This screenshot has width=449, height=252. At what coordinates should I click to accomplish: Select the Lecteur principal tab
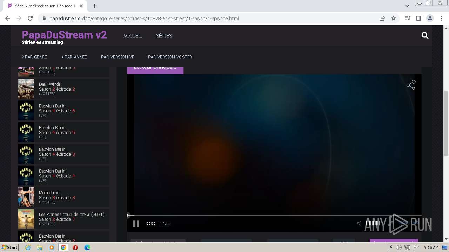(x=155, y=69)
